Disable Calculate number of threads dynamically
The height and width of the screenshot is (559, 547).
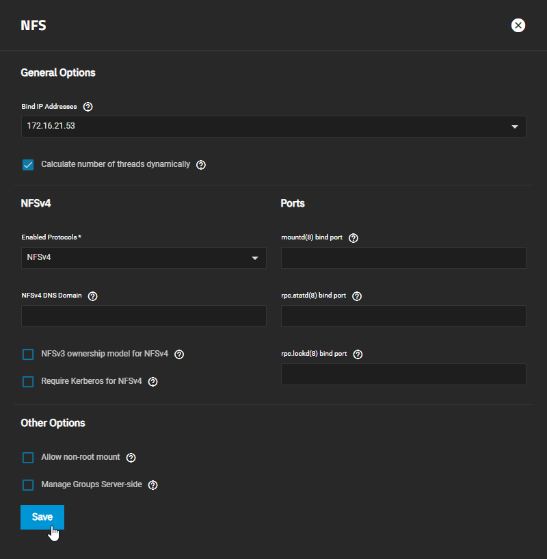coord(28,164)
